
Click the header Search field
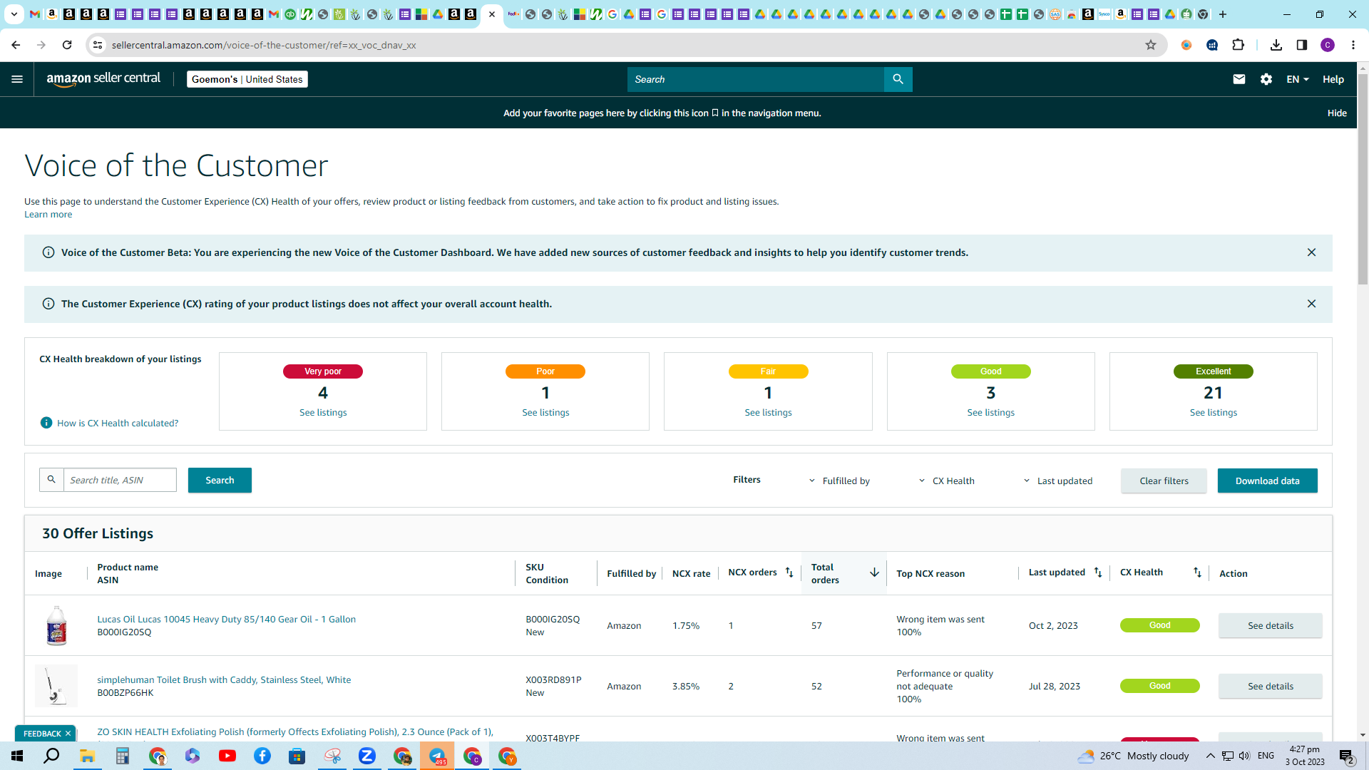coord(755,79)
